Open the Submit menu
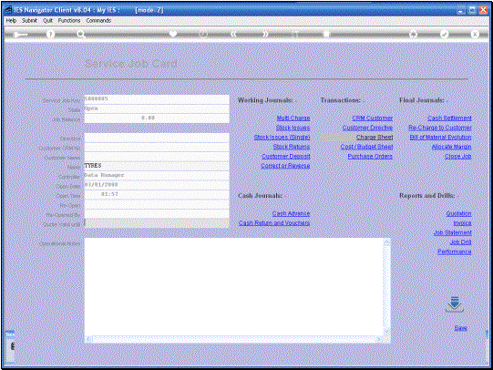This screenshot has width=493, height=370. click(29, 20)
